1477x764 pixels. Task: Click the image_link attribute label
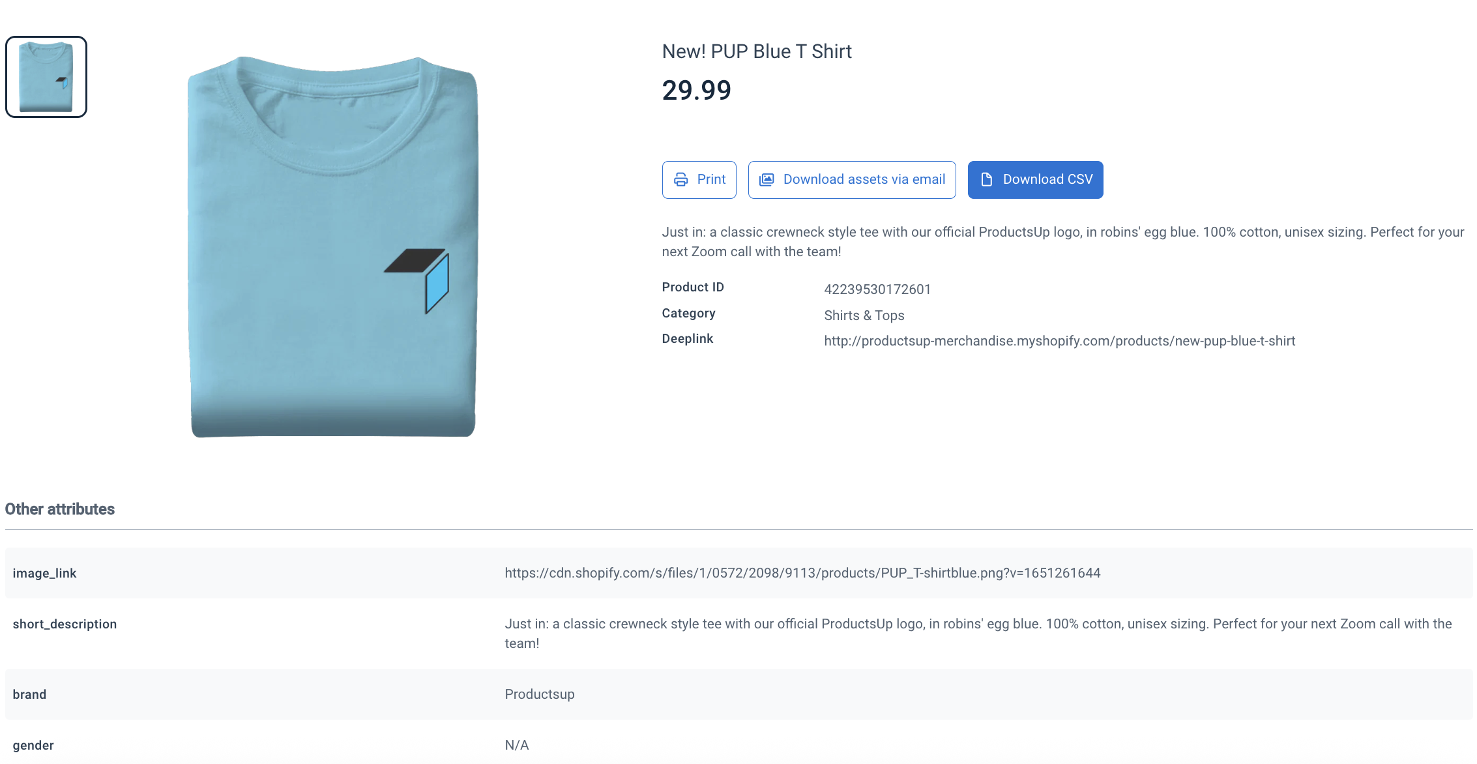(44, 573)
